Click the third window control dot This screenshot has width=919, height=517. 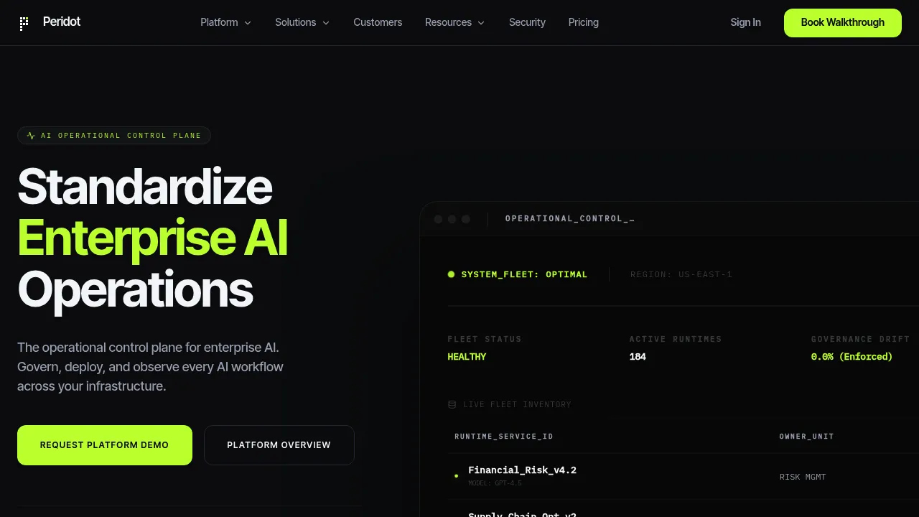(466, 219)
